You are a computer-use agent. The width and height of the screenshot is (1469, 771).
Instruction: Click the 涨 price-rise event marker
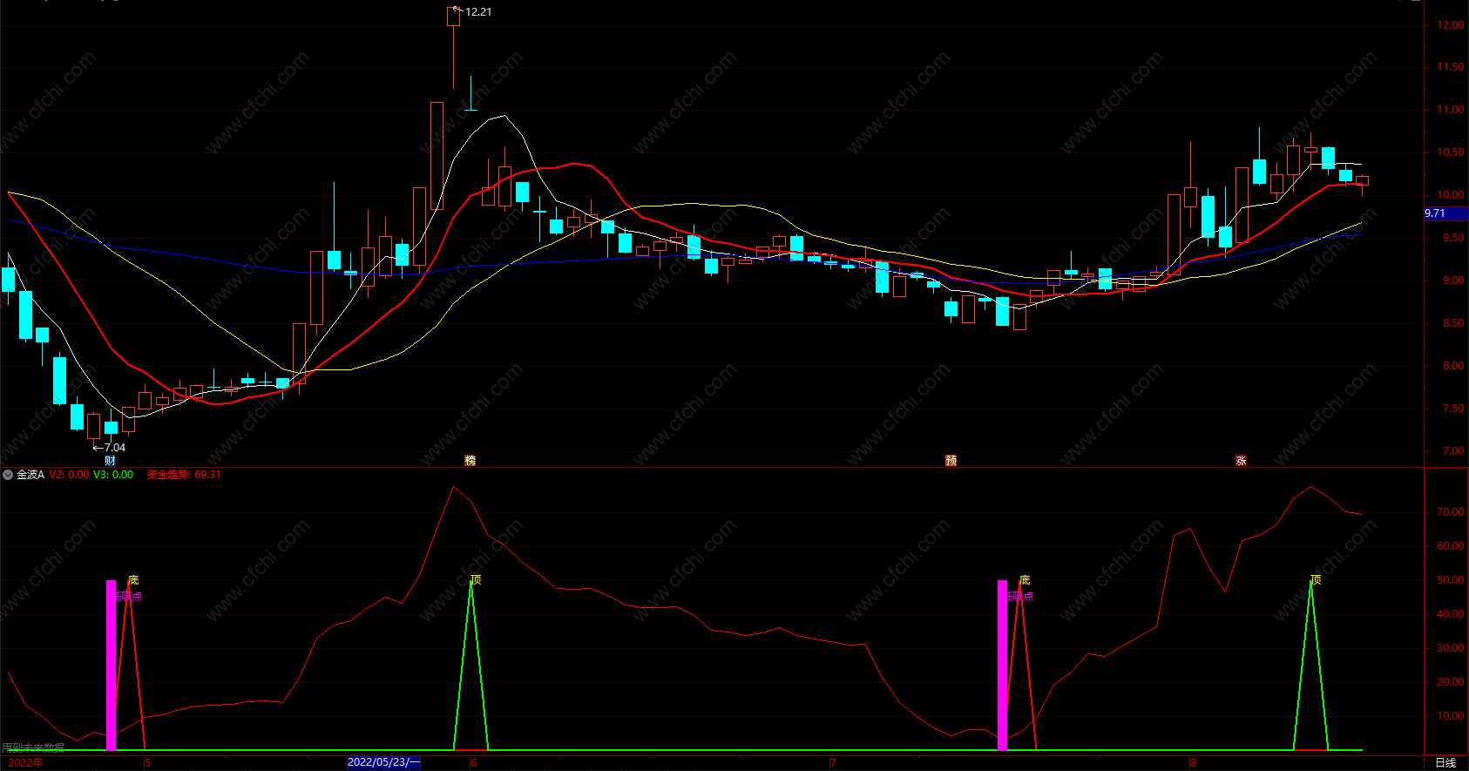(1241, 460)
